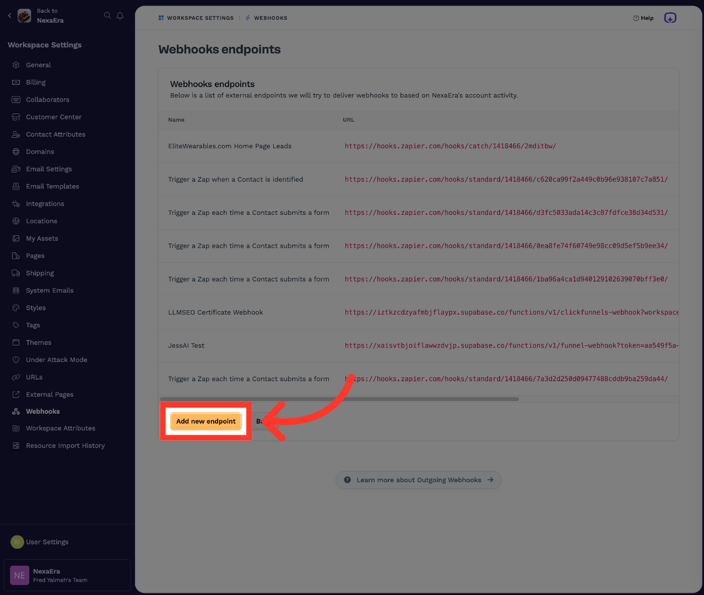The height and width of the screenshot is (595, 704).
Task: Open the Collaborators menu item
Action: click(x=48, y=100)
